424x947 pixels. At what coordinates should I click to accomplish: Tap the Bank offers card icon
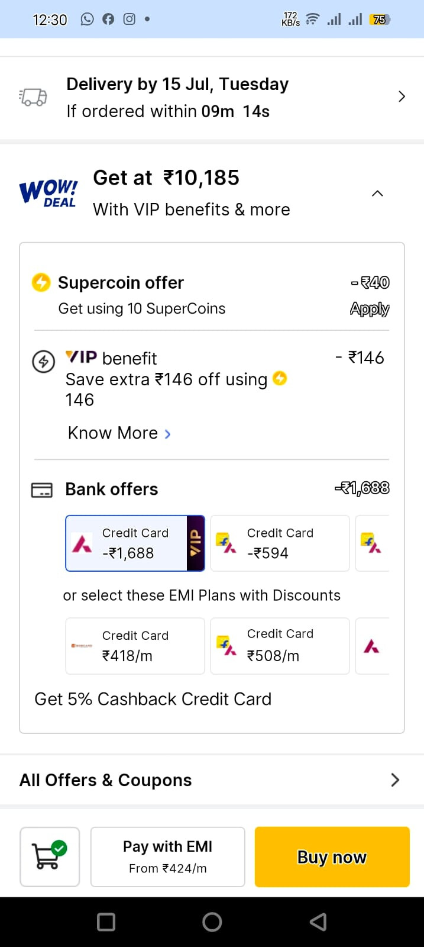(41, 490)
